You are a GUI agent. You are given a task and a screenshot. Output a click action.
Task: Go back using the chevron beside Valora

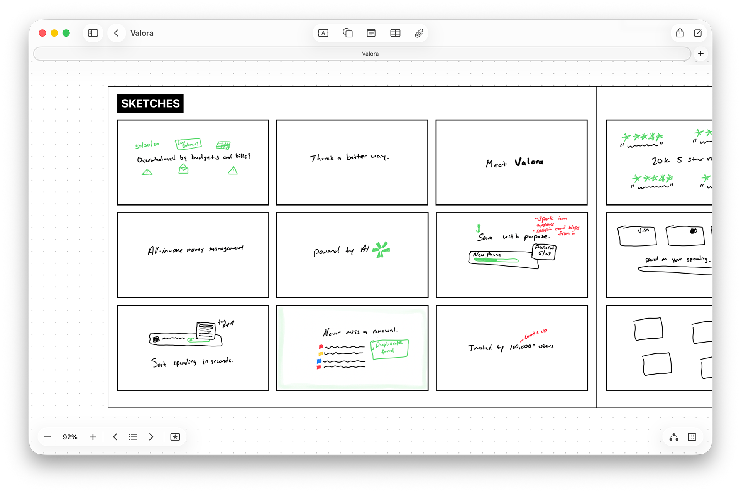116,33
